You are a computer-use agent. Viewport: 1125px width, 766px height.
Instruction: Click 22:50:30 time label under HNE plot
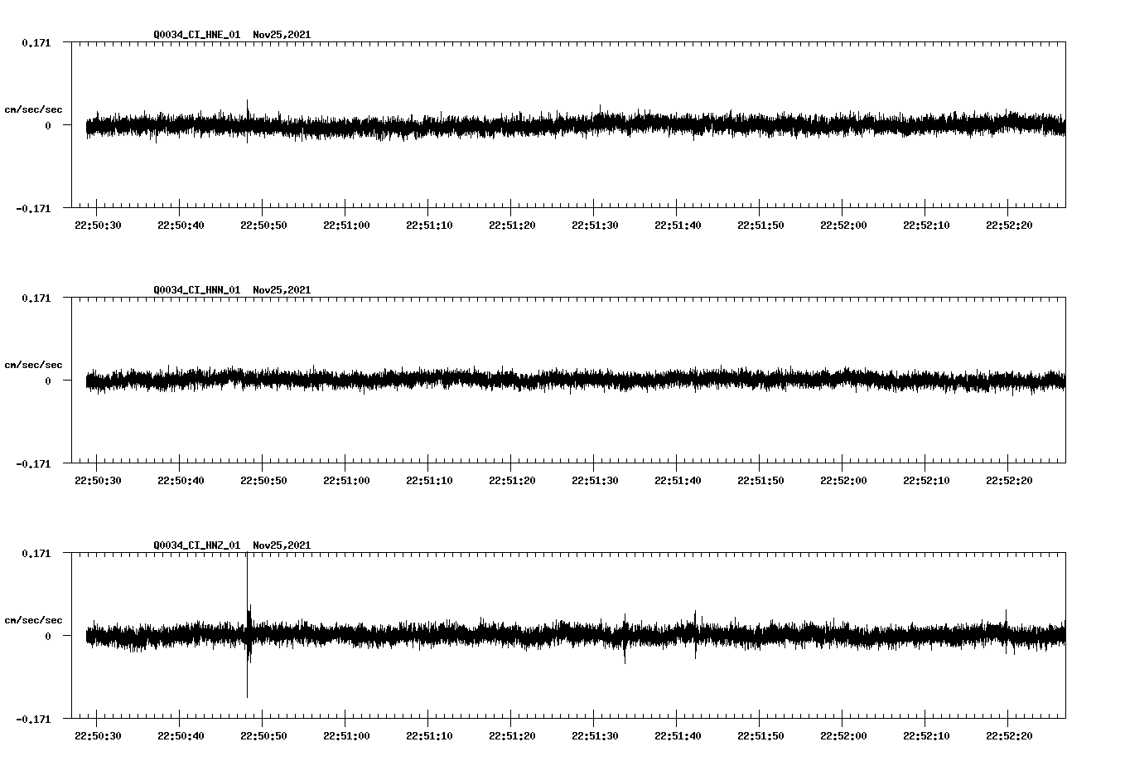pos(98,225)
